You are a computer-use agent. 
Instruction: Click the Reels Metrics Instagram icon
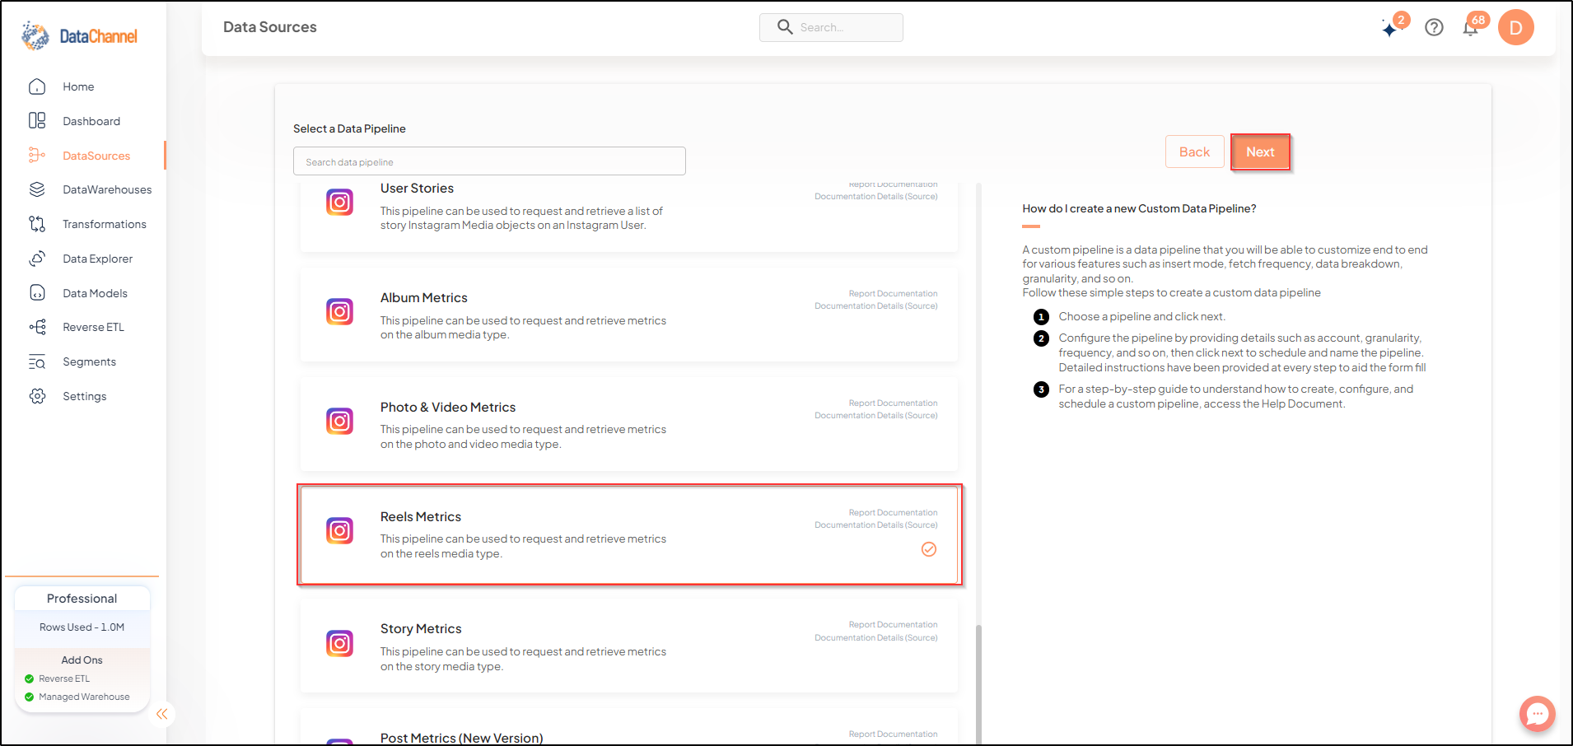pos(339,530)
